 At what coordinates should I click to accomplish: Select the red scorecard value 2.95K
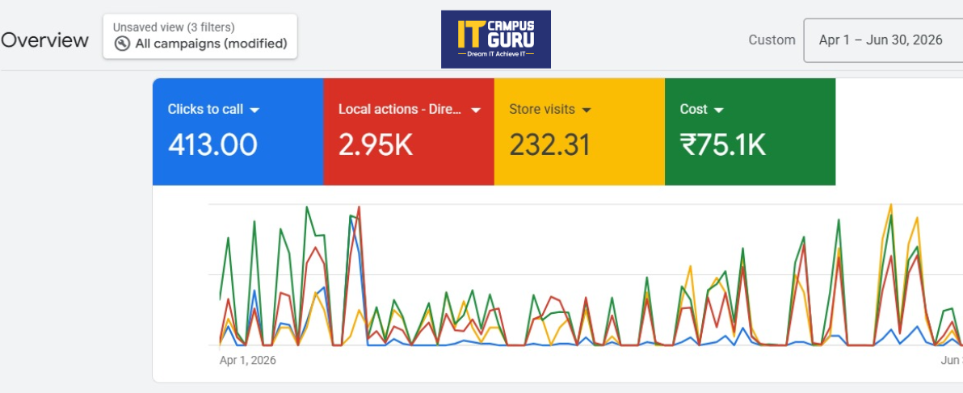(x=376, y=145)
